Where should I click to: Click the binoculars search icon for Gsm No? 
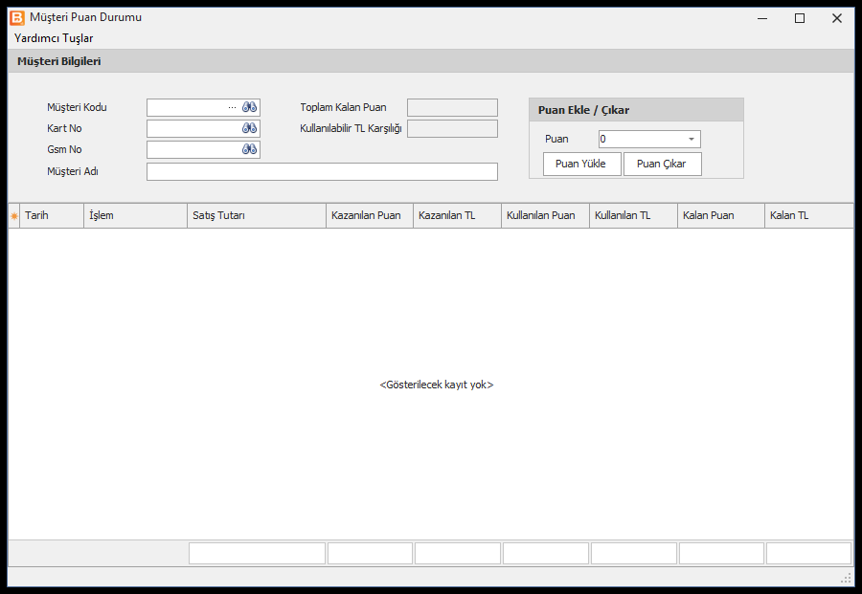[250, 149]
